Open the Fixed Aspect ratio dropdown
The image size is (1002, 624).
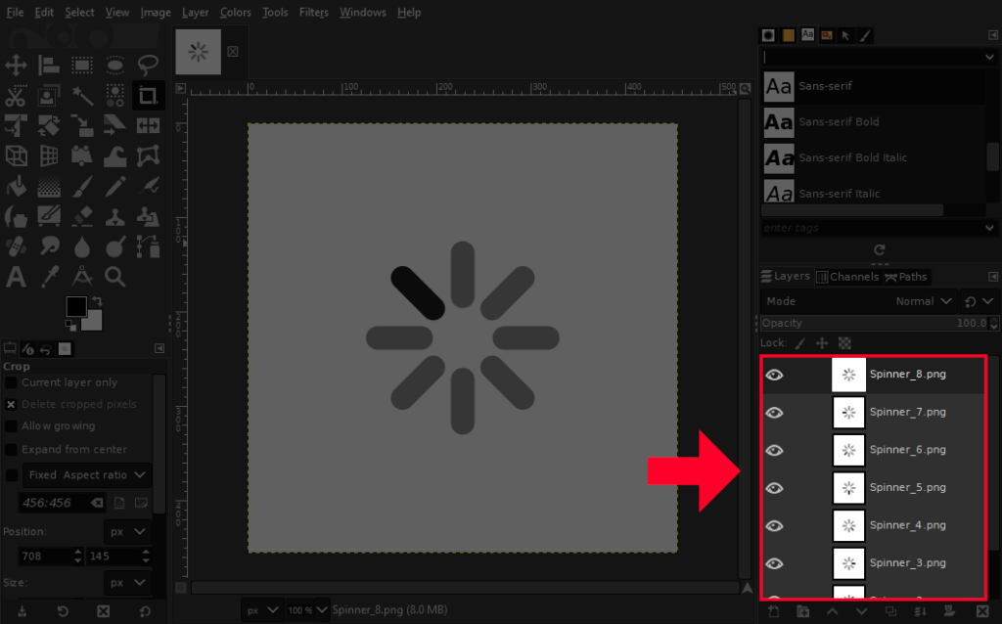tap(86, 475)
